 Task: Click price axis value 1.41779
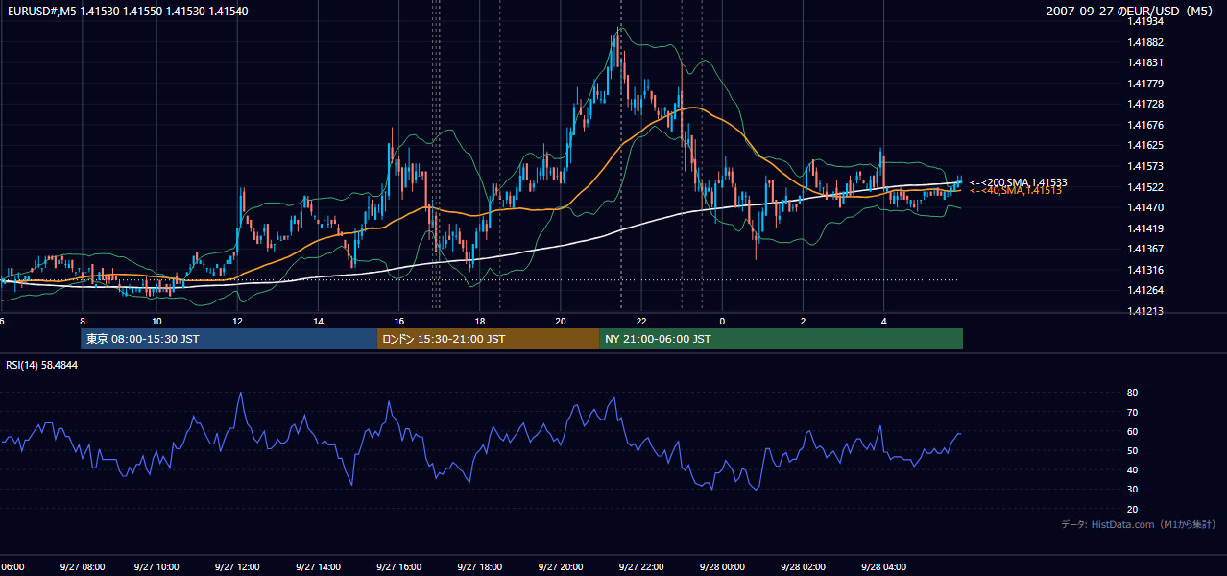tap(1145, 84)
